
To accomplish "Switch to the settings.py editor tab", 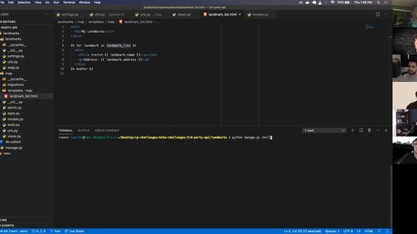I will [x=70, y=14].
